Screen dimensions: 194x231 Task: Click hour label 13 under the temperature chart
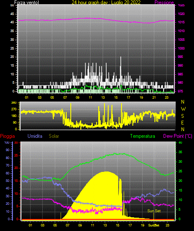105,225
